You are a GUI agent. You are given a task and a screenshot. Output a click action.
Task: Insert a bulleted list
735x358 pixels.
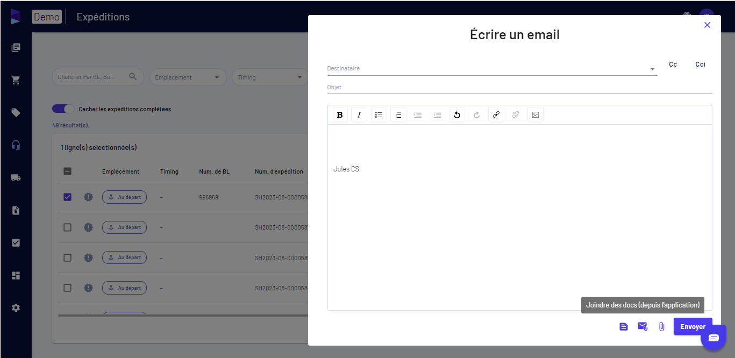379,114
